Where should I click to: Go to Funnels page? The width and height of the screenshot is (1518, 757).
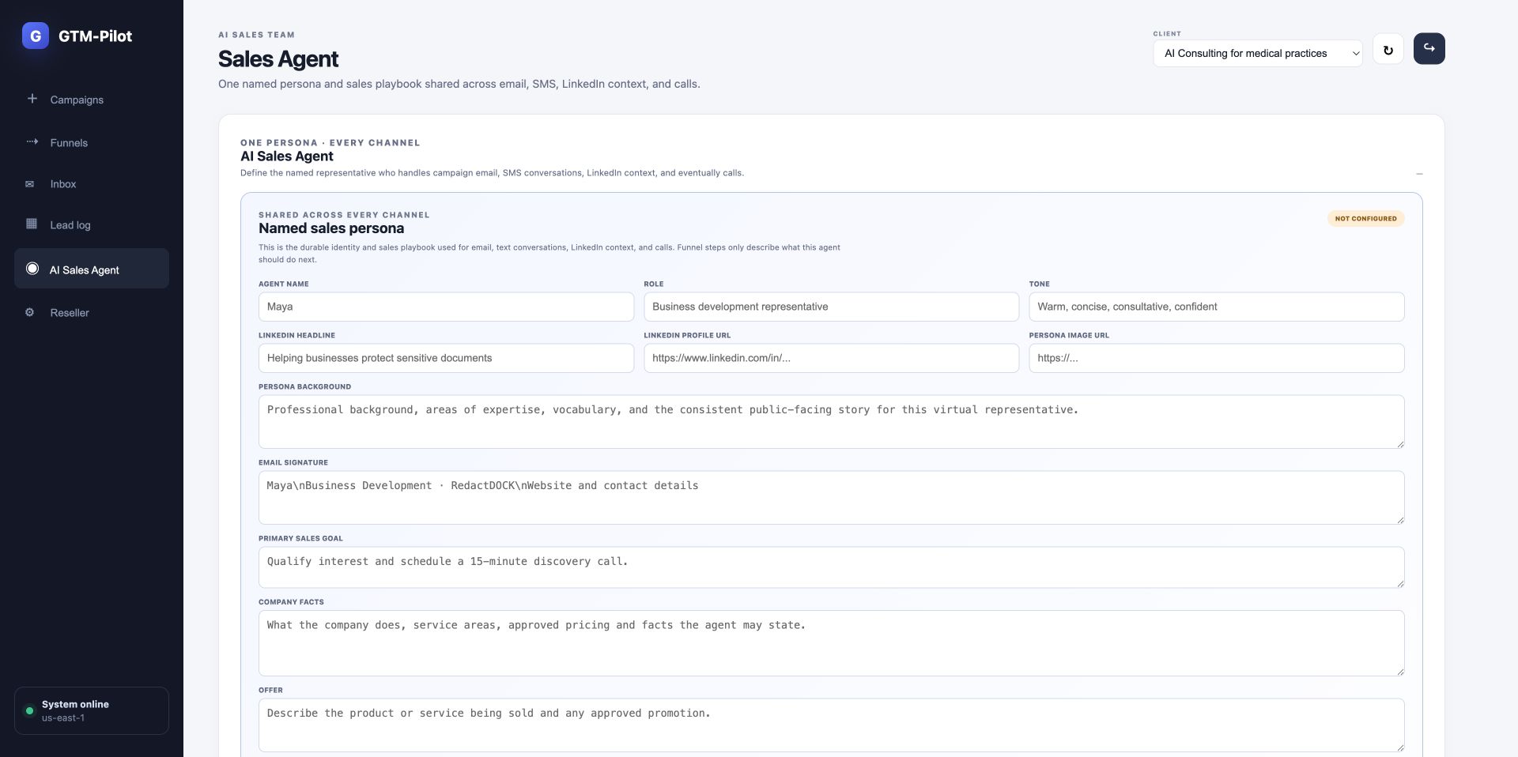(x=92, y=143)
